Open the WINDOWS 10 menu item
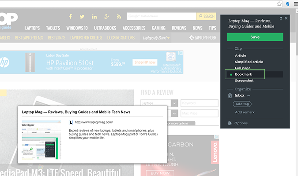The image size is (298, 176). click(x=77, y=28)
